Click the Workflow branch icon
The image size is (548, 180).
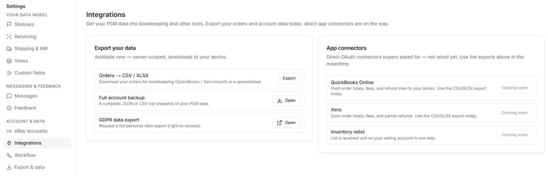point(9,155)
